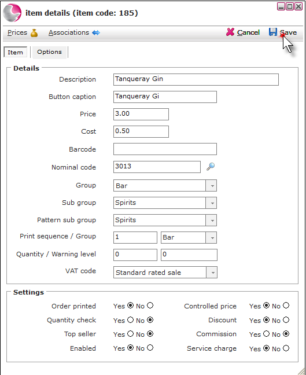This screenshot has width=306, height=375.
Task: Select Yes for Enabled
Action: pyautogui.click(x=130, y=348)
